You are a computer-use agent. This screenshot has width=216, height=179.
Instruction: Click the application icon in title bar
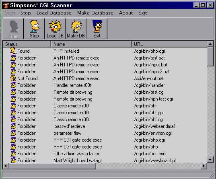click(x=6, y=6)
